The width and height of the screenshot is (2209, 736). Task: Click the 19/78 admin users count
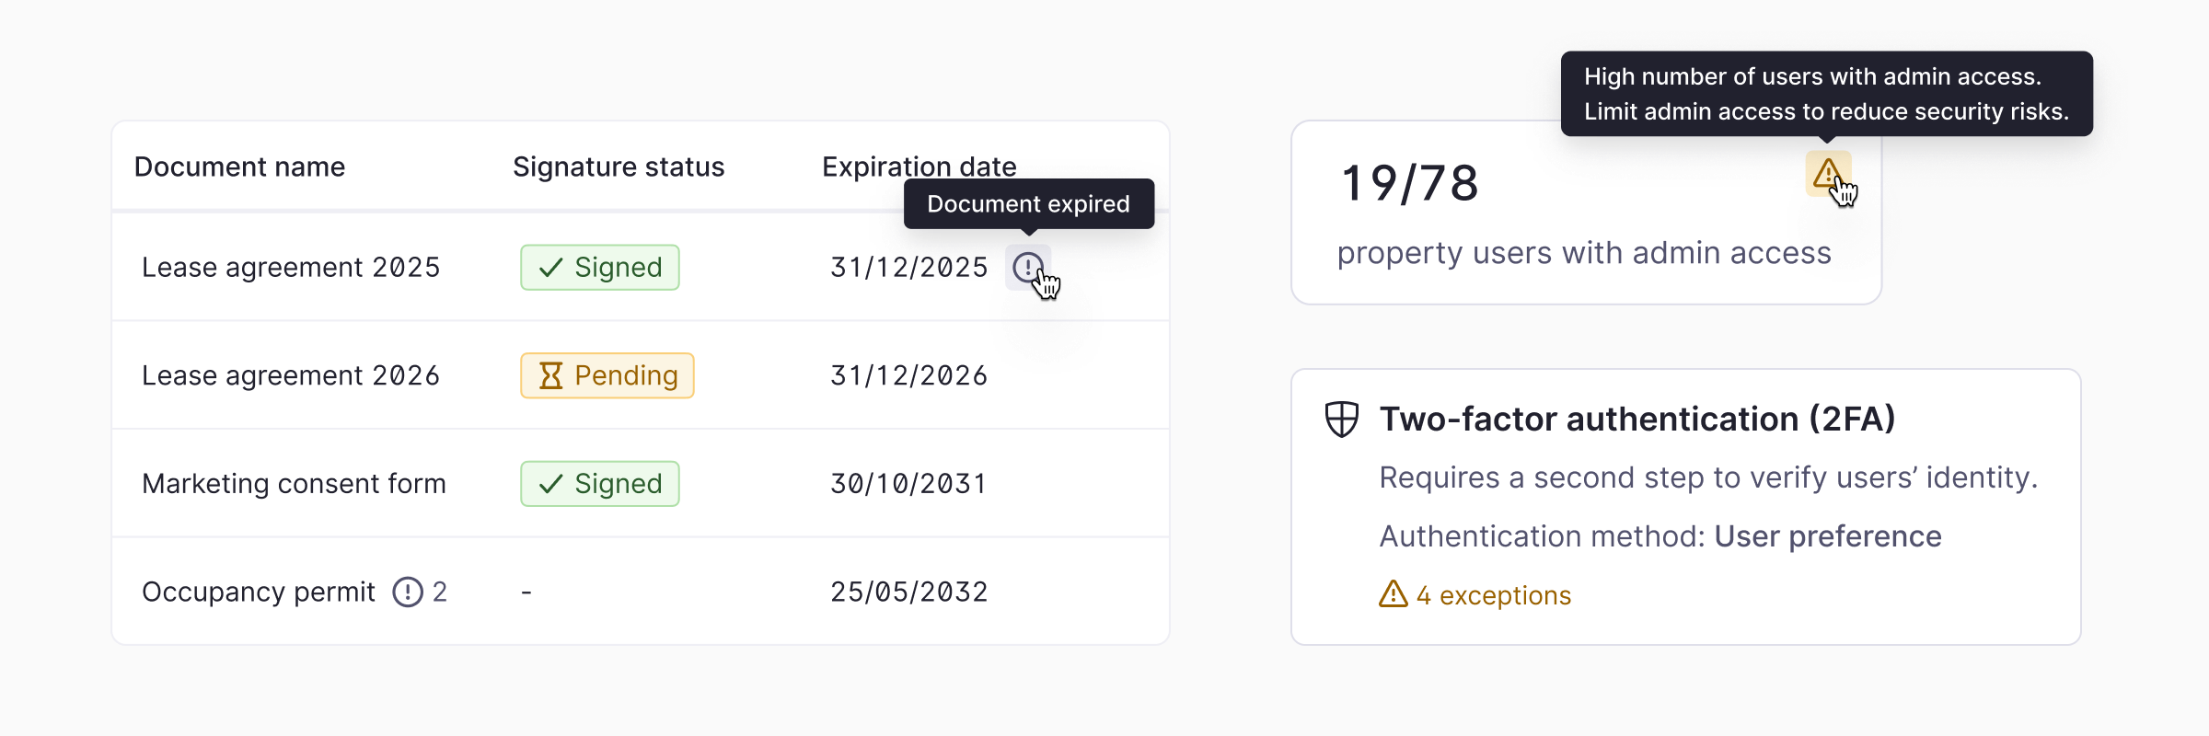click(1409, 183)
